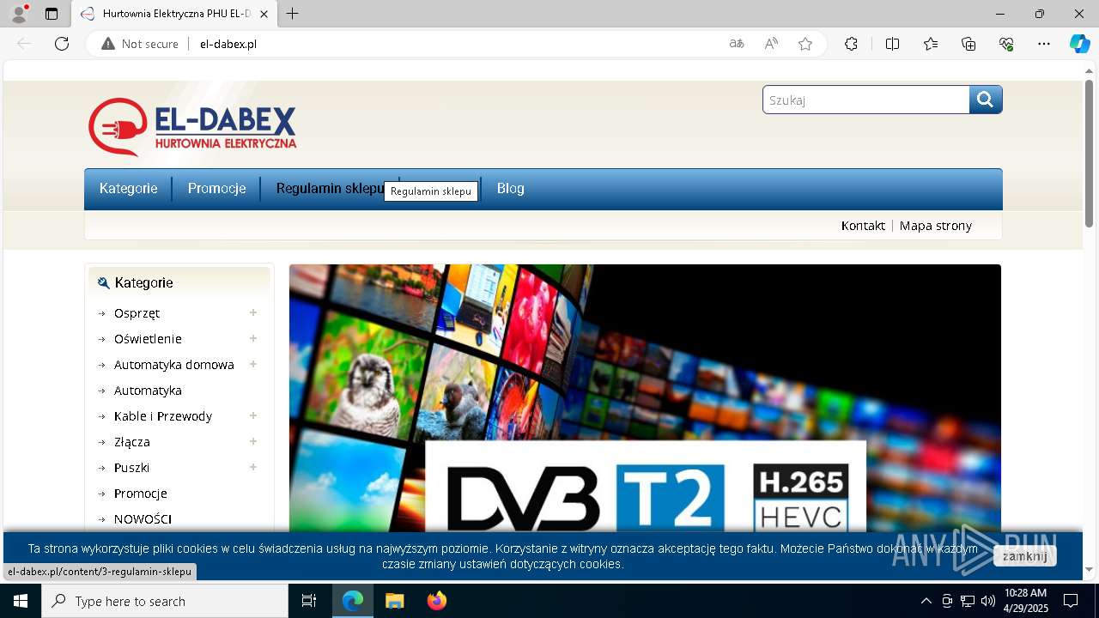Open the translate page icon

736,44
